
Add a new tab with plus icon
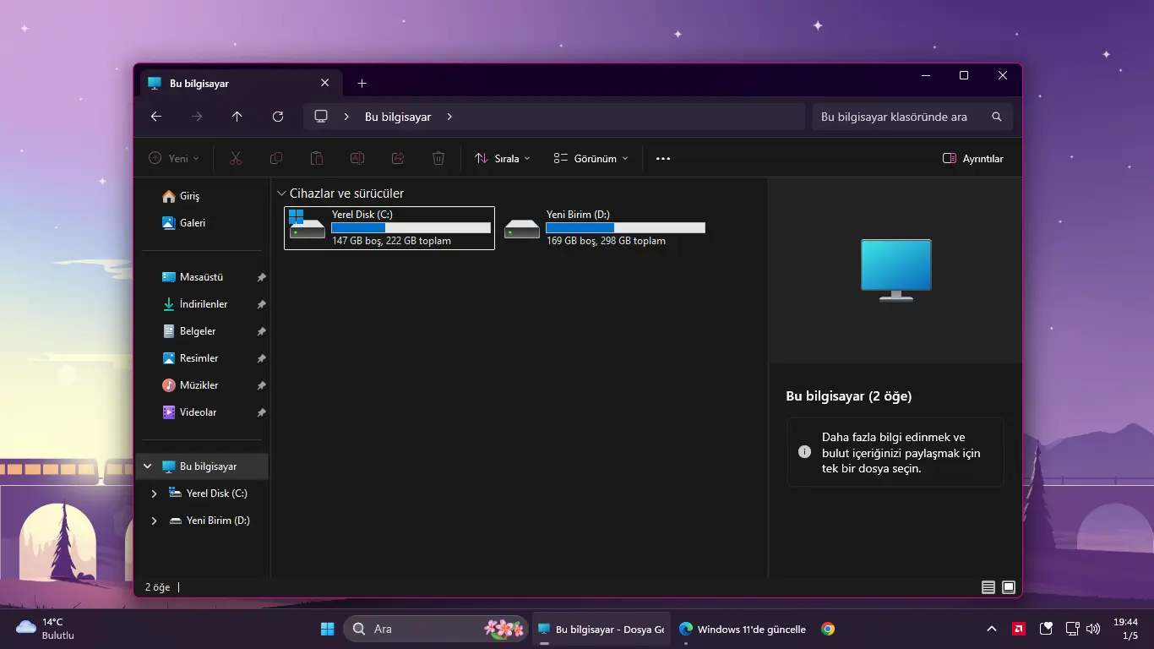click(362, 83)
